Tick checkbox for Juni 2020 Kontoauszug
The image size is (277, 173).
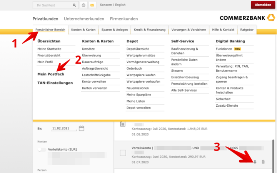click(x=123, y=153)
